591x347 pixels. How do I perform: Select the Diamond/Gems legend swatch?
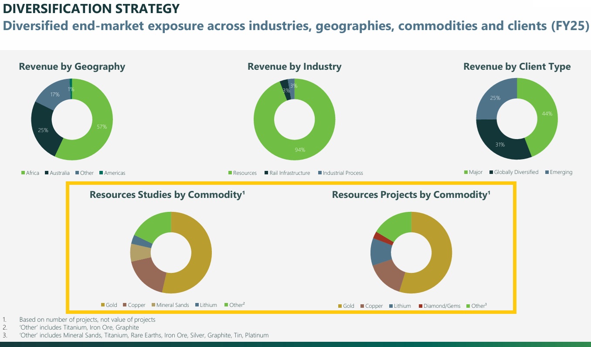[x=421, y=306]
